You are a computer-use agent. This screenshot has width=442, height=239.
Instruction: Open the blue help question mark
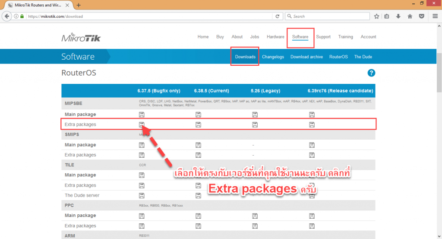[371, 73]
